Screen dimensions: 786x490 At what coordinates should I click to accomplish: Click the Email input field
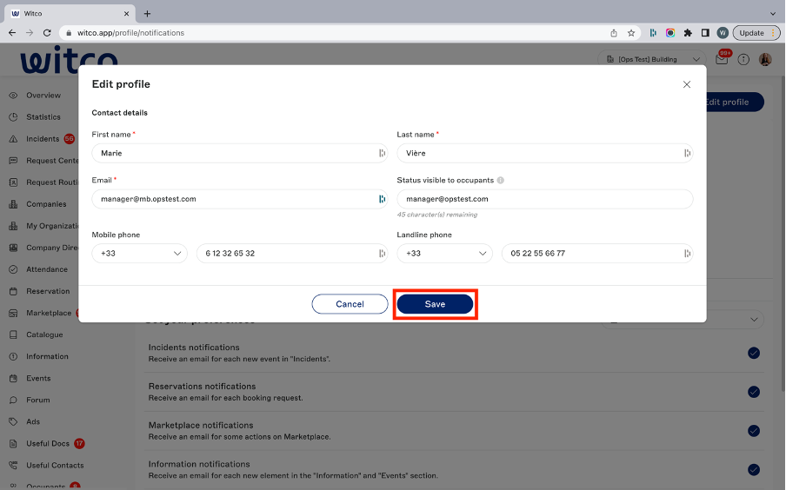(x=240, y=199)
